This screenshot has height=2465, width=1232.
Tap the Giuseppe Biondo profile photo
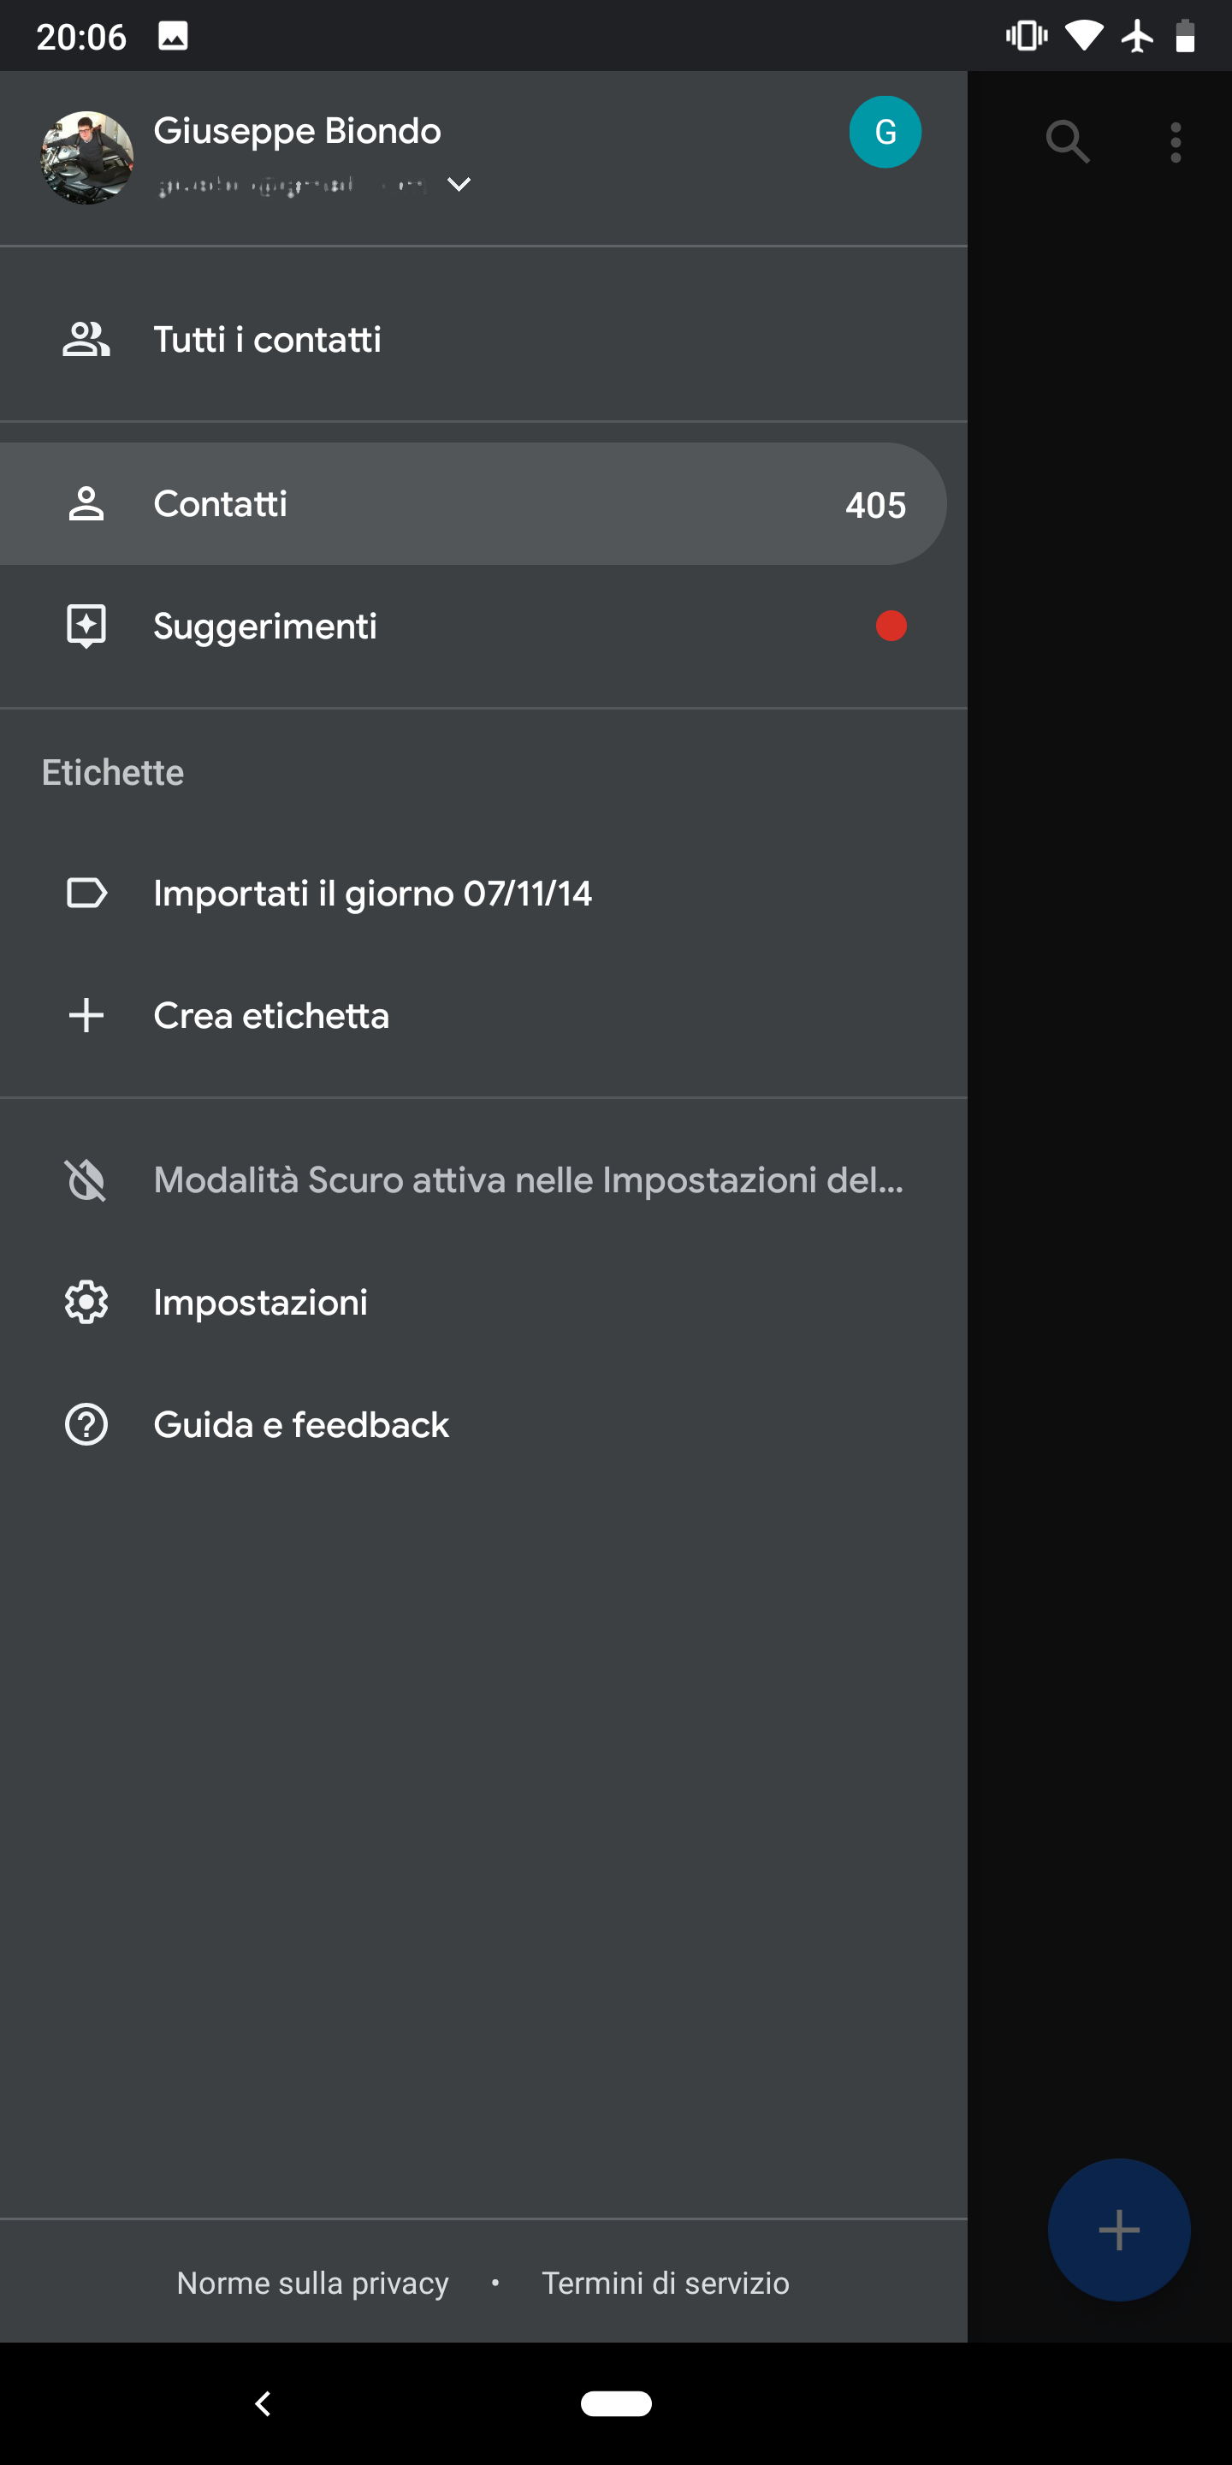click(86, 157)
